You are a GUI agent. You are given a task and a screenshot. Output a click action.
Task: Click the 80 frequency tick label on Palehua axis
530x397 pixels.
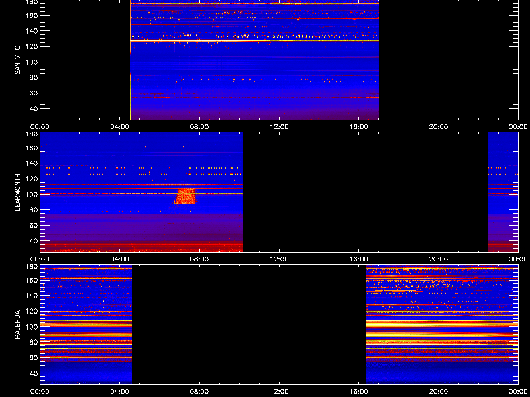34,342
